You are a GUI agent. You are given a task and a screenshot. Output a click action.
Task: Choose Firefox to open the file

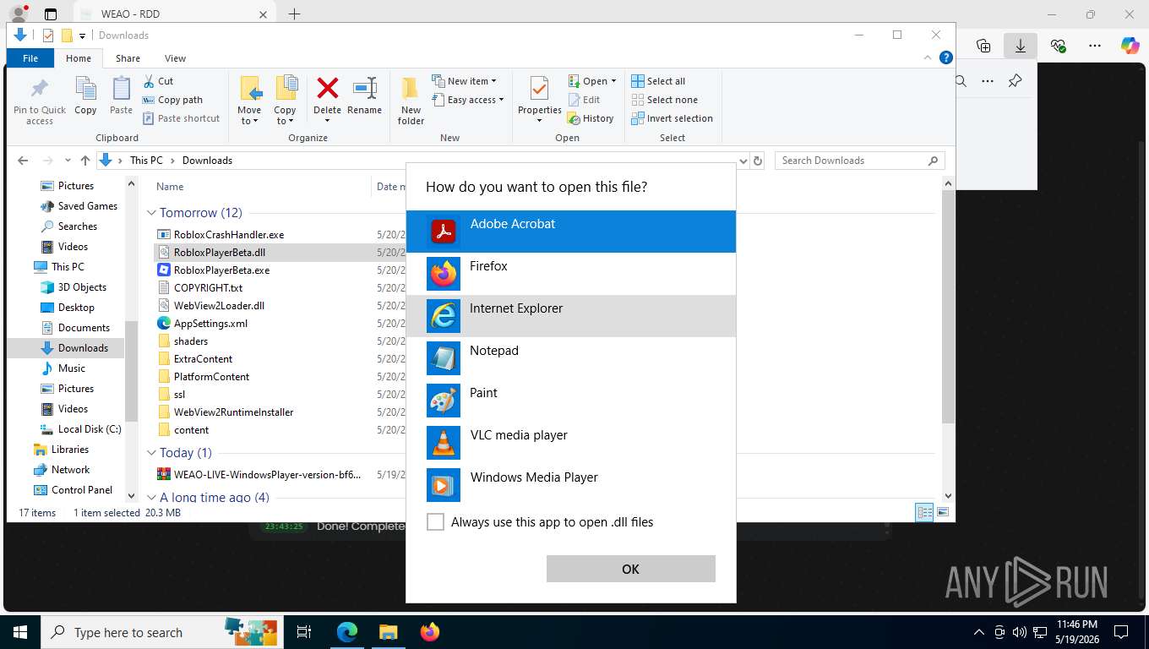point(571,273)
